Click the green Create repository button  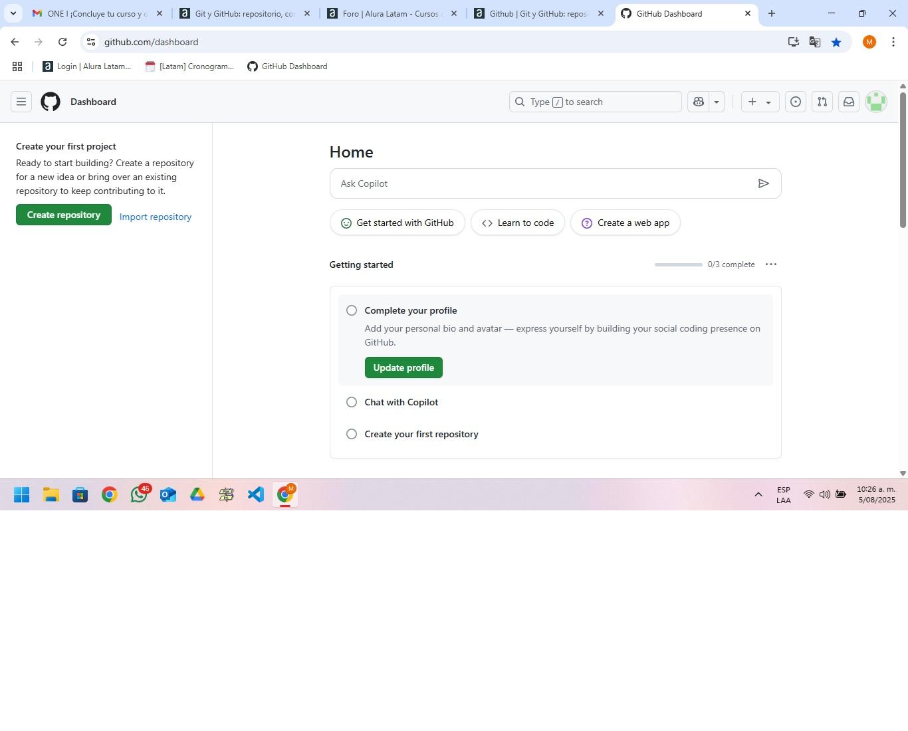click(x=64, y=215)
